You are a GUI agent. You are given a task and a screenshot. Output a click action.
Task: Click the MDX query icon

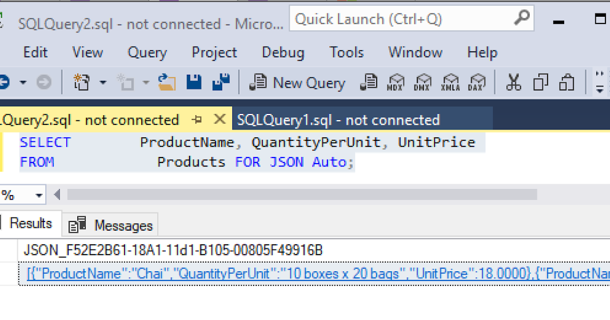[395, 82]
